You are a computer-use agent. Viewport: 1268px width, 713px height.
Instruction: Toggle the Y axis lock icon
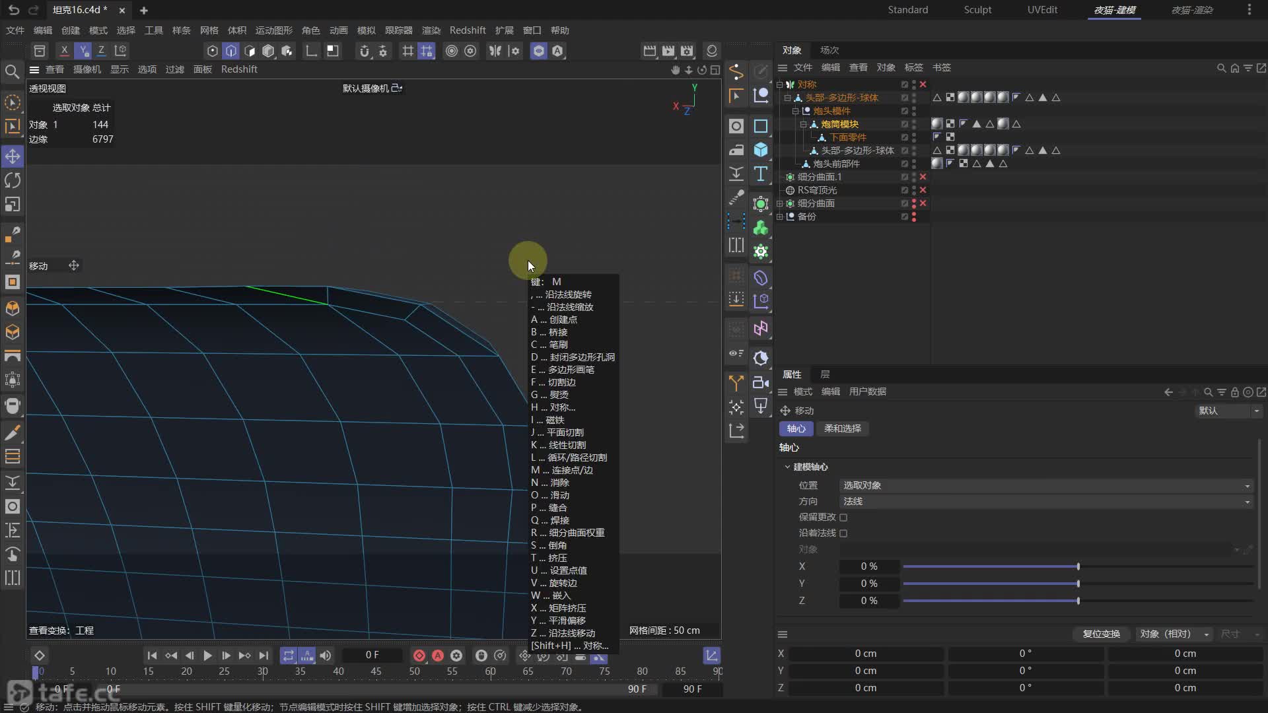click(x=83, y=51)
